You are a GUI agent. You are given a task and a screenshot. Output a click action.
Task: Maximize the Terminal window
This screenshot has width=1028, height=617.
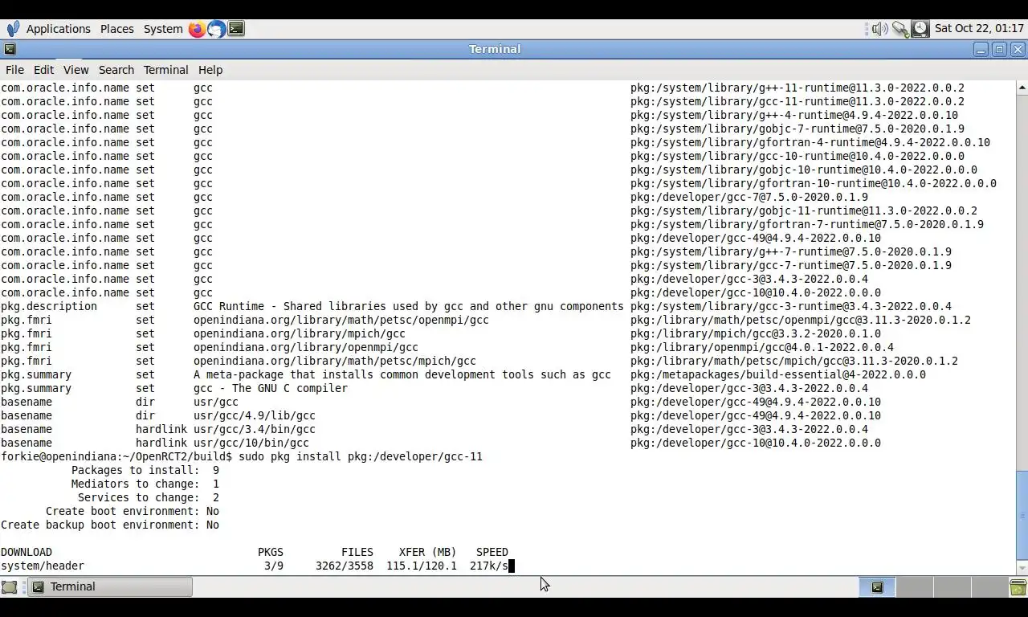click(x=999, y=49)
